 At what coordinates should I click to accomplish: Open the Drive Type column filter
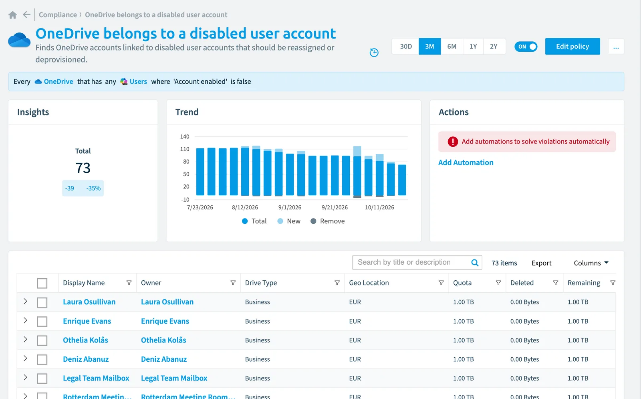coord(337,283)
